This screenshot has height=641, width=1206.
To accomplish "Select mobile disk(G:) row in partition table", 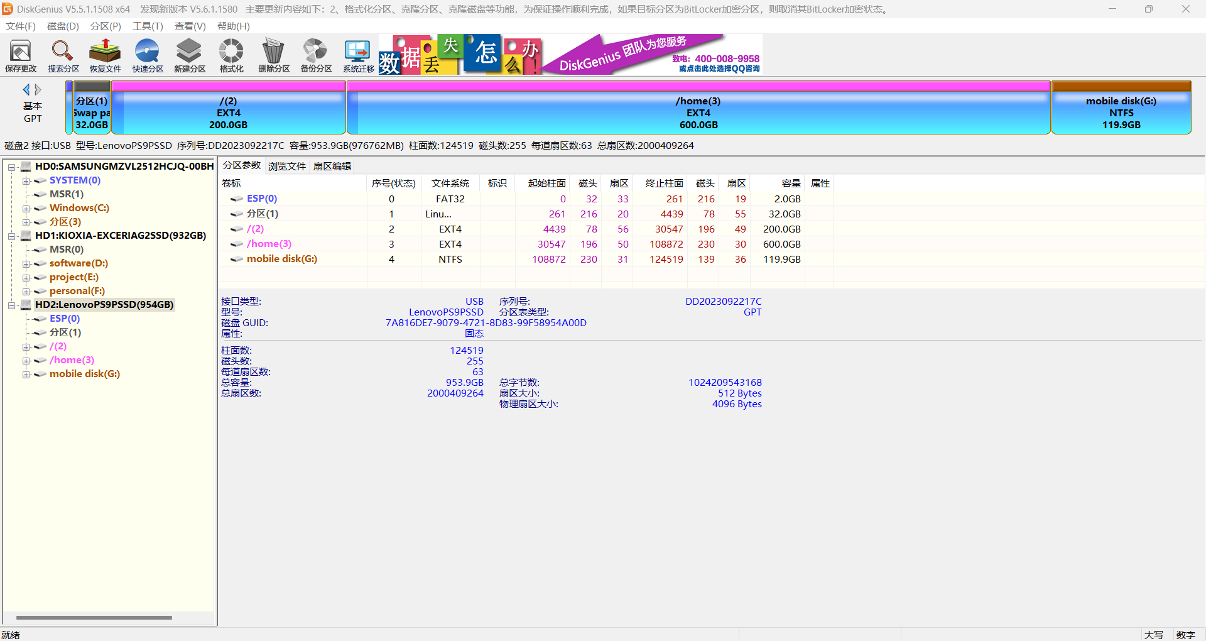I will point(281,259).
